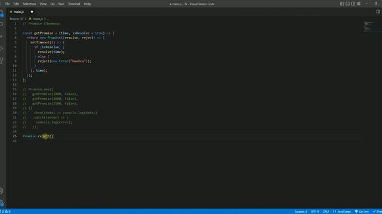Open the Search view in activity bar
382x214 pixels.
click(x=1, y=24)
